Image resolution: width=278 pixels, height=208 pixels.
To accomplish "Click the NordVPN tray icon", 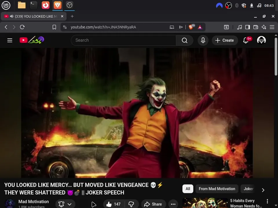I will 219,5.
